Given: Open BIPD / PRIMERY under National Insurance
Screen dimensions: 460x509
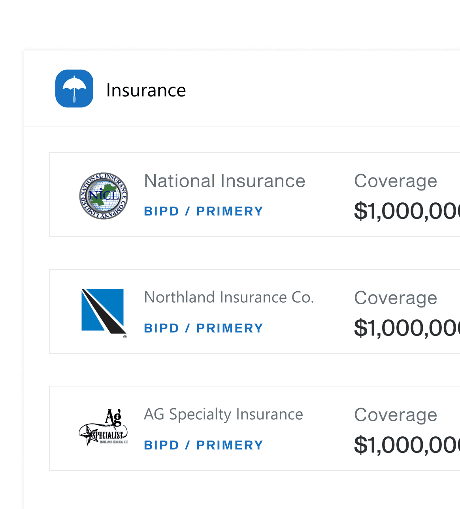Looking at the screenshot, I should [204, 211].
